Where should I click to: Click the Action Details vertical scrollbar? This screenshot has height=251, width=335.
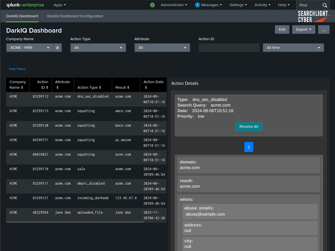pos(322,203)
